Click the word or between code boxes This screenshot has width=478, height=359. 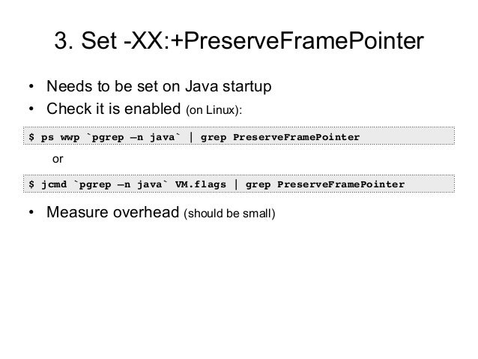coord(58,159)
